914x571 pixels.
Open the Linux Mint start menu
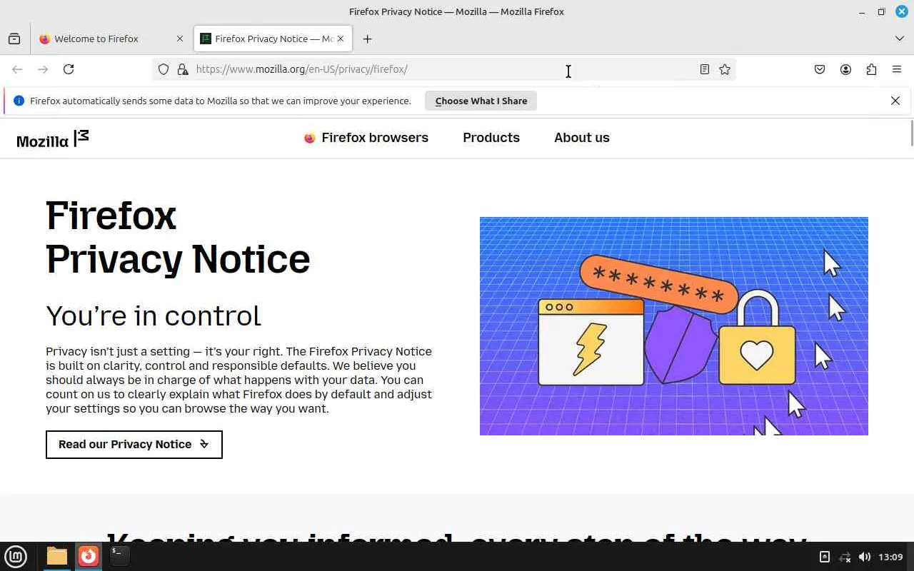[x=16, y=557]
